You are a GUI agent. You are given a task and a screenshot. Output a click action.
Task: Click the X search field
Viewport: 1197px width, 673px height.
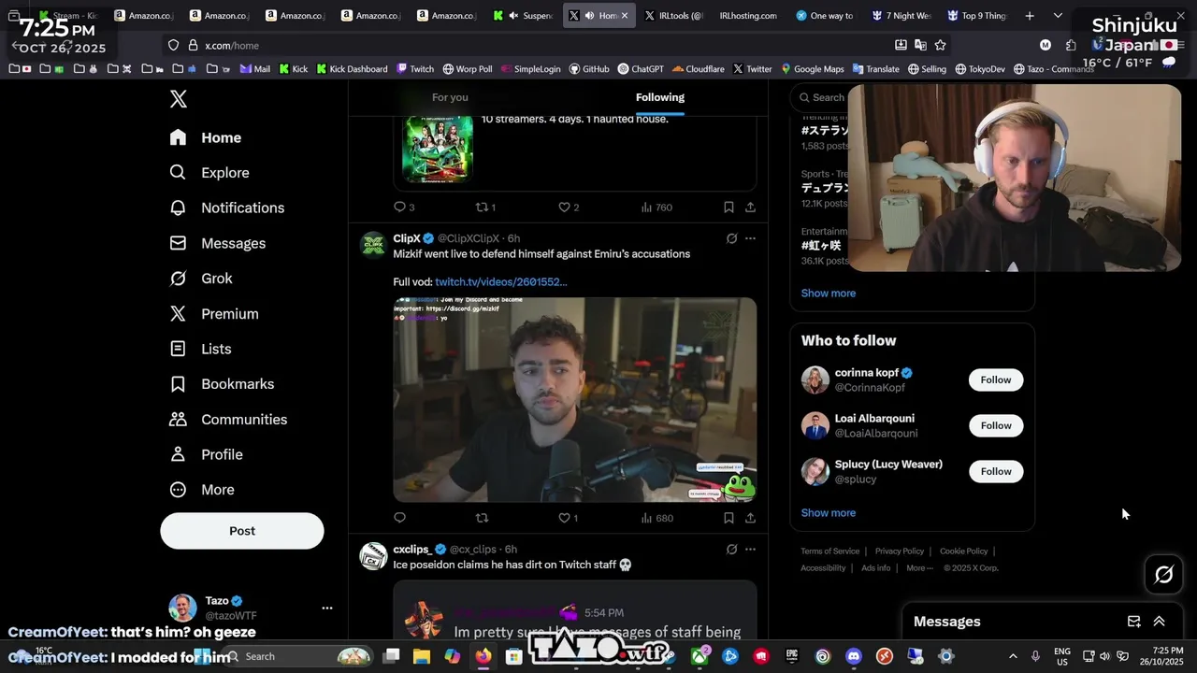pyautogui.click(x=820, y=97)
